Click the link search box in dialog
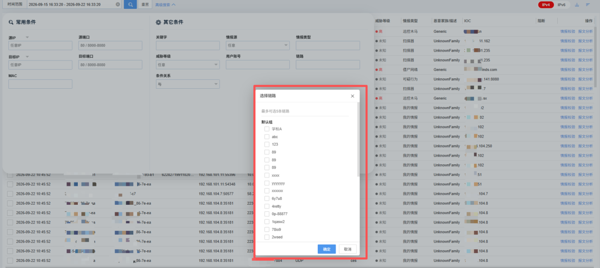The width and height of the screenshot is (600, 268). pos(305,112)
